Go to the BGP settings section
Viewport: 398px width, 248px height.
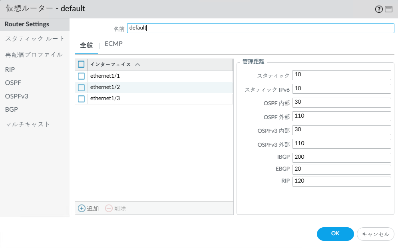coord(12,109)
